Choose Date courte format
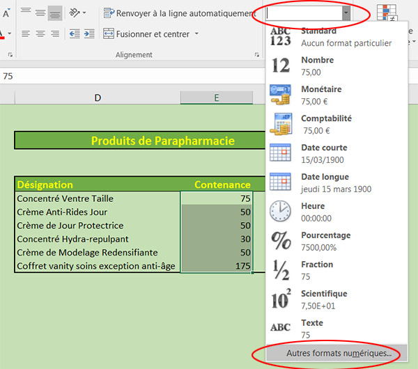The image size is (418, 369). coord(336,153)
